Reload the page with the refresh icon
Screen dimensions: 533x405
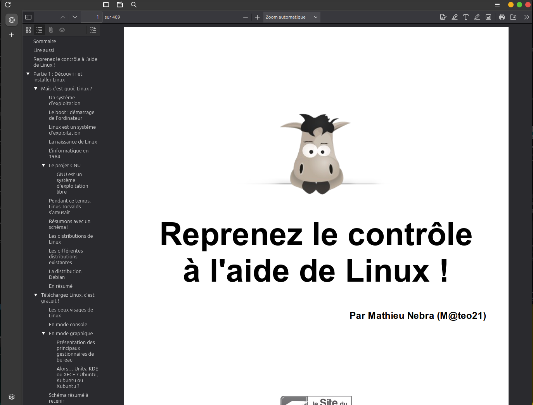pyautogui.click(x=8, y=5)
